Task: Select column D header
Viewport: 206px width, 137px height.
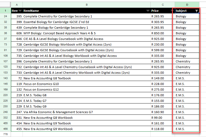Action: pos(187,5)
